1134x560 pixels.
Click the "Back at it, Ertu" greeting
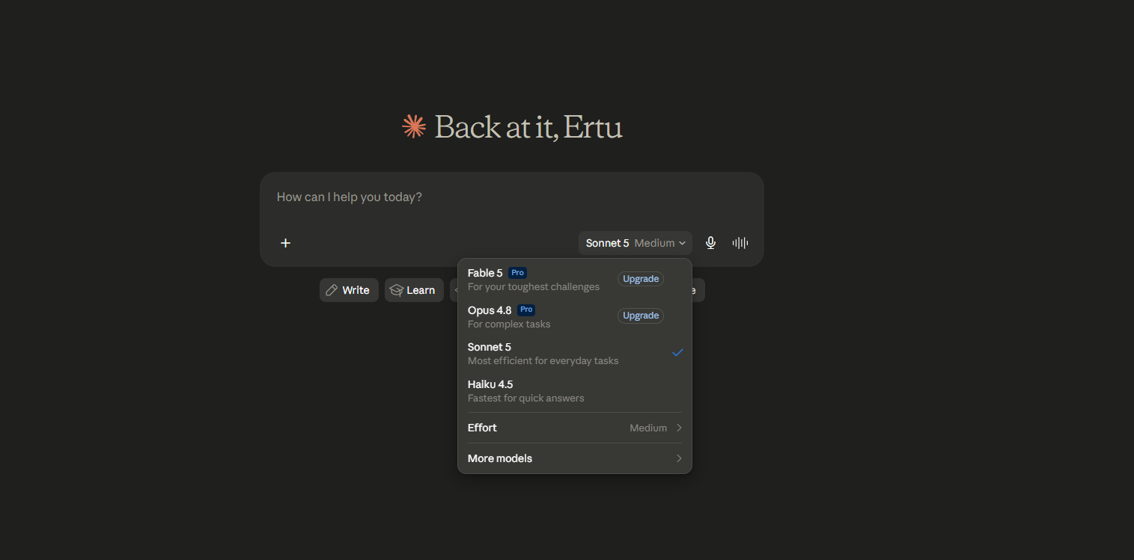pyautogui.click(x=528, y=127)
